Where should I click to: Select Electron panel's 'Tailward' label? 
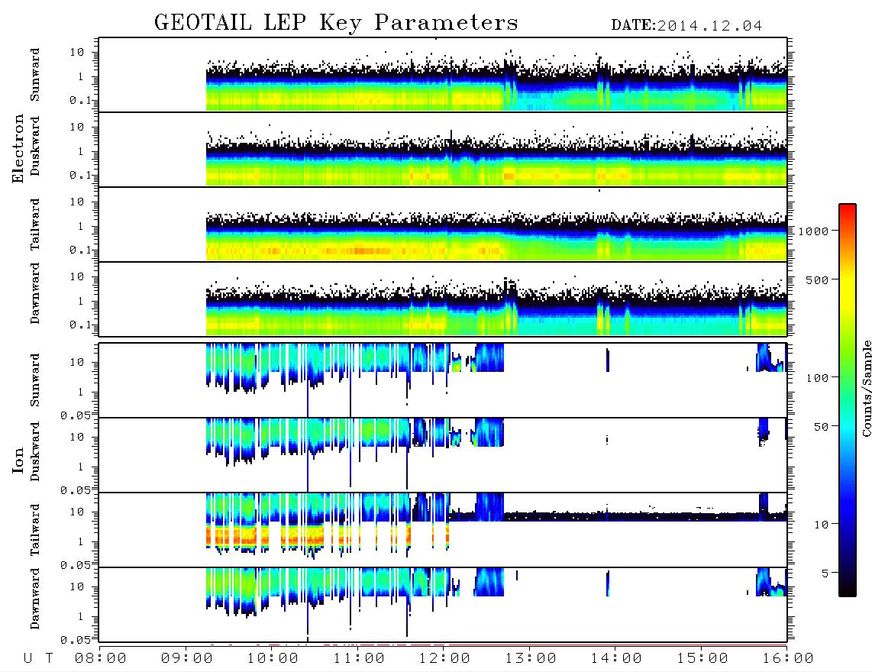35,225
